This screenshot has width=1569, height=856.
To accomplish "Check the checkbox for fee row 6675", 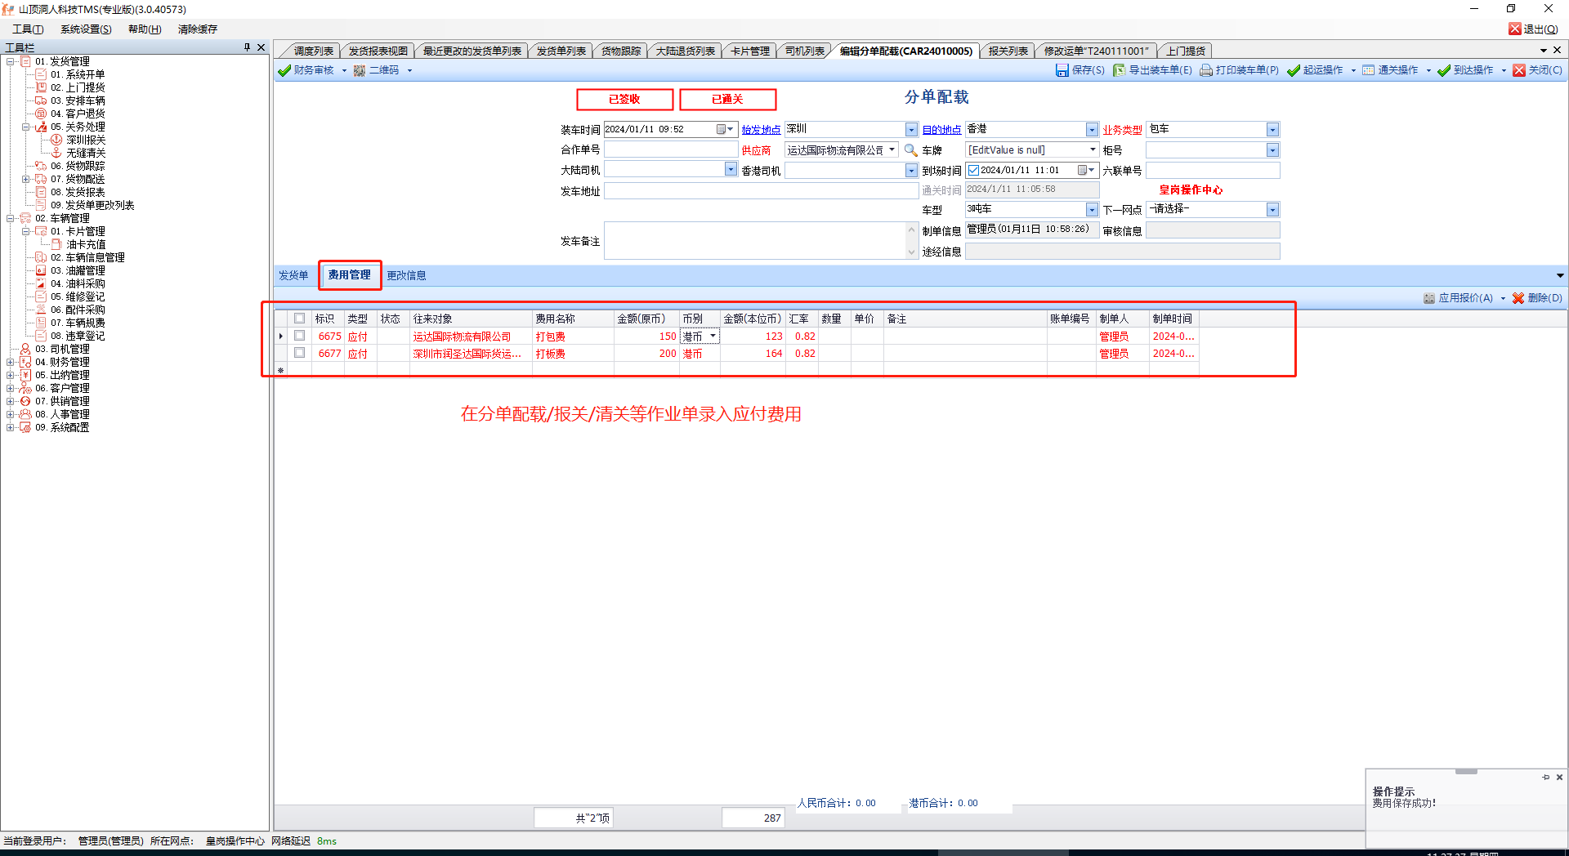I will 300,336.
